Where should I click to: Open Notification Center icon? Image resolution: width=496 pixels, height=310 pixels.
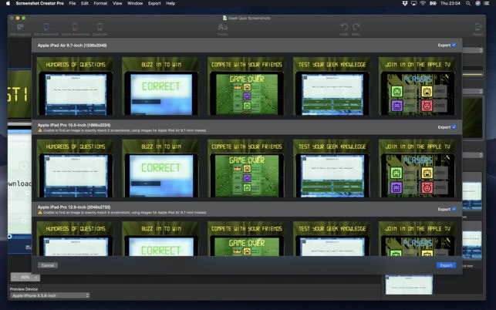pyautogui.click(x=487, y=3)
